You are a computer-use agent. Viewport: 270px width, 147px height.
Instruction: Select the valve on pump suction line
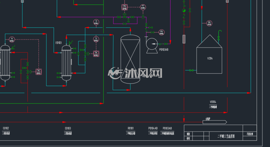(166, 44)
